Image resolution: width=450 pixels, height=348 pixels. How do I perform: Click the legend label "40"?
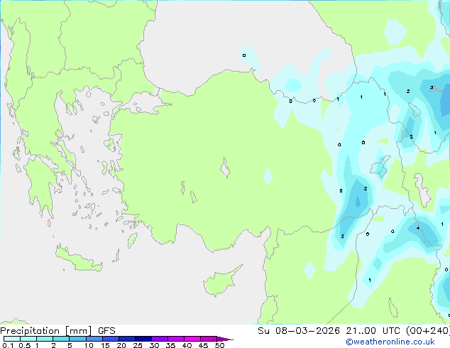[187, 345]
